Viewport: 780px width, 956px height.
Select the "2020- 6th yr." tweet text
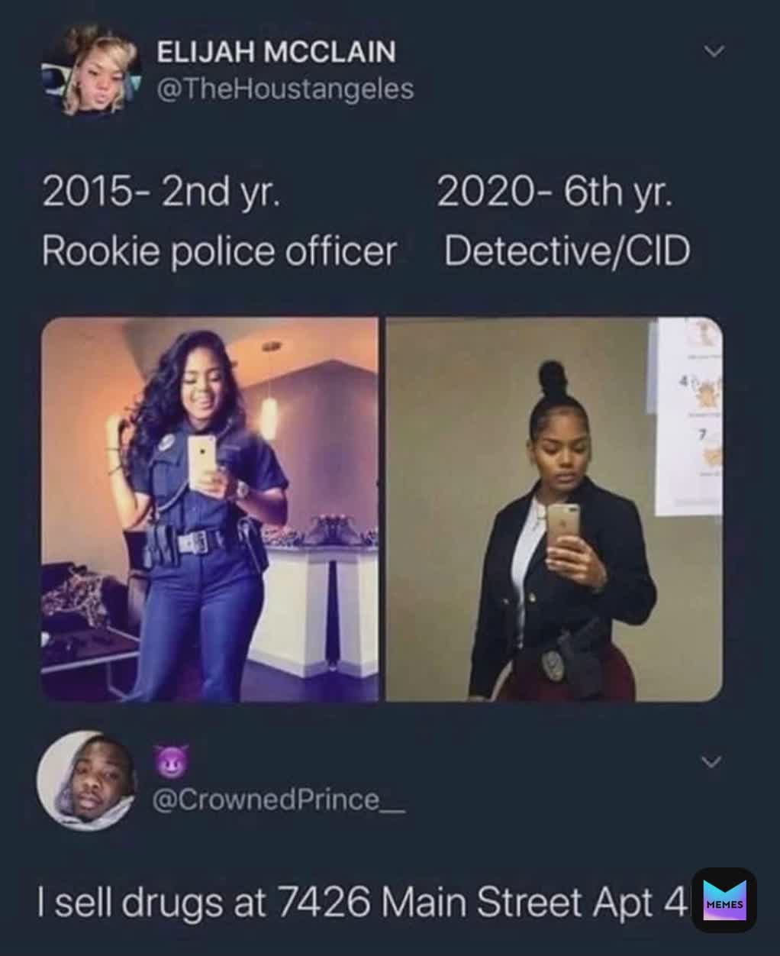[556, 192]
